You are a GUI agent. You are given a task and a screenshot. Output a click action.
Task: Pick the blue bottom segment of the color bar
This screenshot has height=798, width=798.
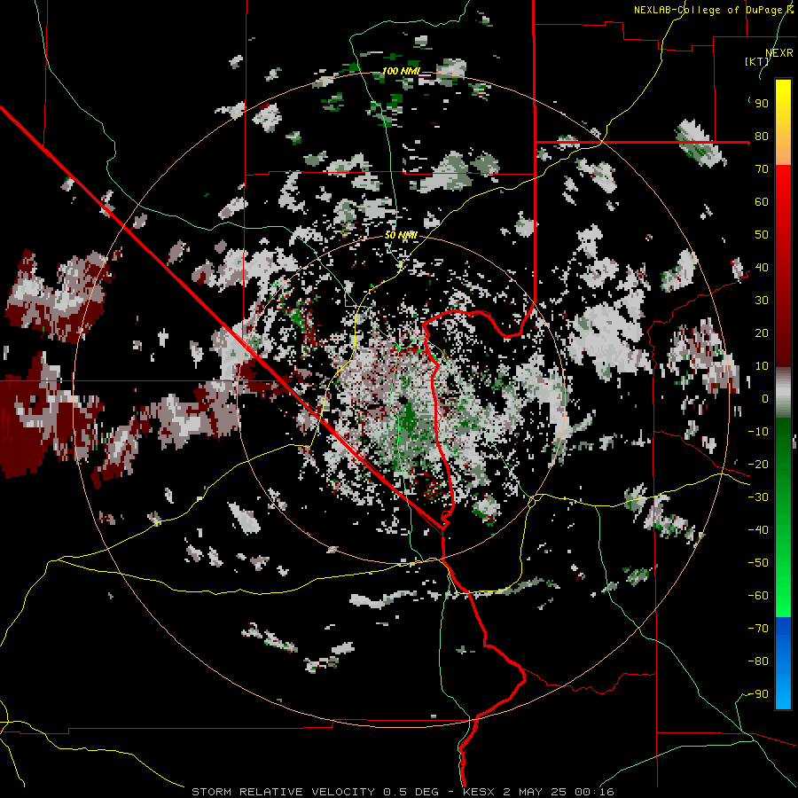point(783,662)
